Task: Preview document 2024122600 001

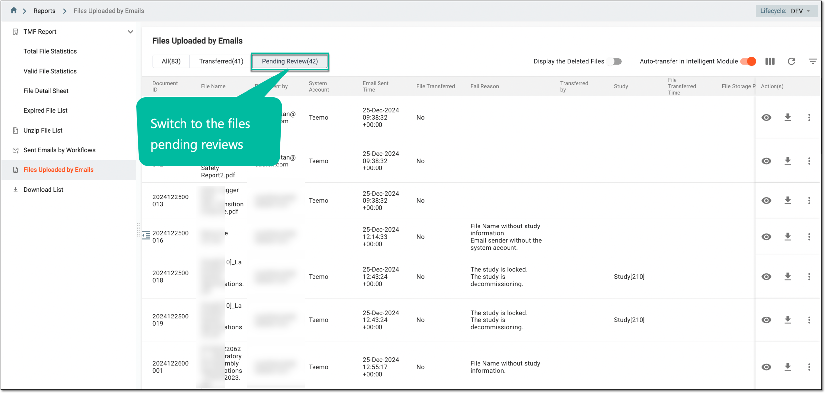Action: (766, 367)
